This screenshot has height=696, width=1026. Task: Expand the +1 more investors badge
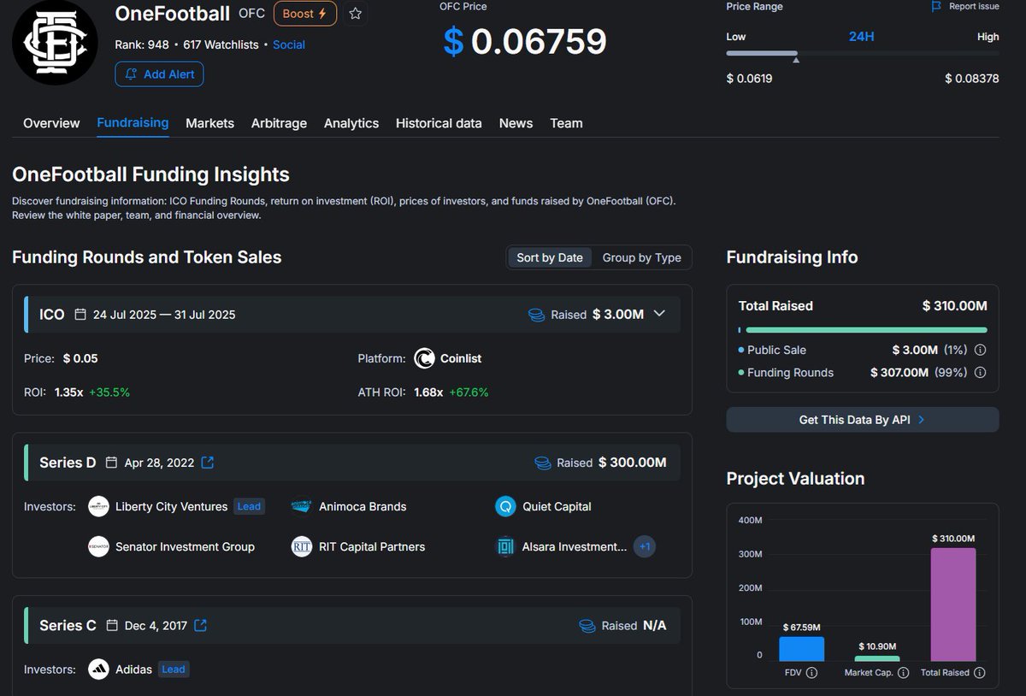(645, 546)
